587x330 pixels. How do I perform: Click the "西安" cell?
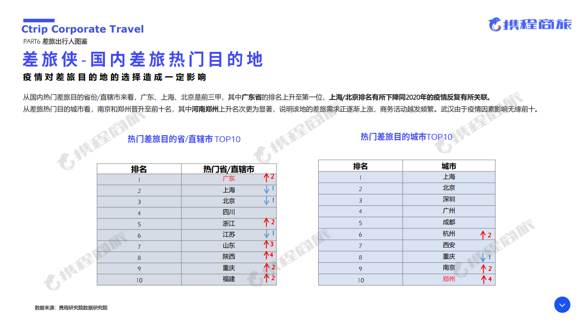[449, 245]
